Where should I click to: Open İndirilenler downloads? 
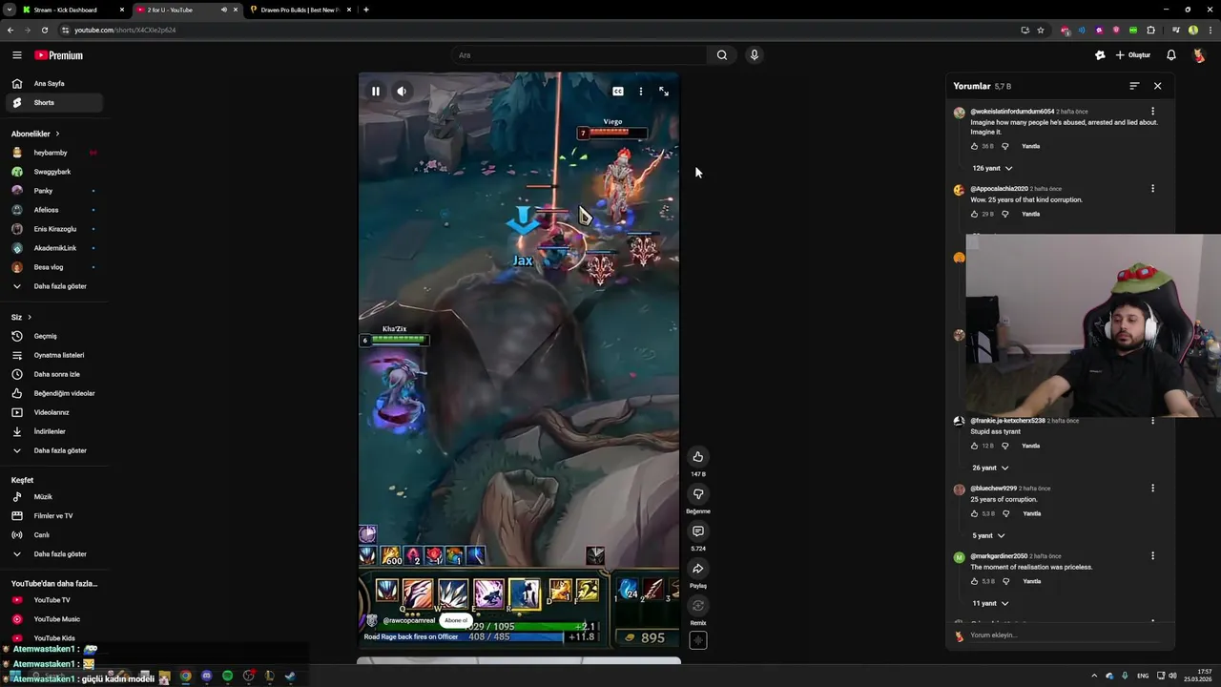(x=53, y=431)
